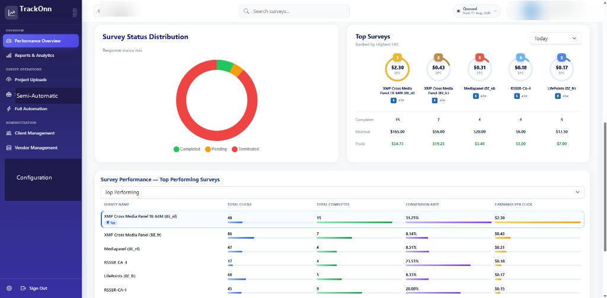The width and height of the screenshot is (607, 298).
Task: Click the Project Uploads cloud icon
Action: point(9,80)
